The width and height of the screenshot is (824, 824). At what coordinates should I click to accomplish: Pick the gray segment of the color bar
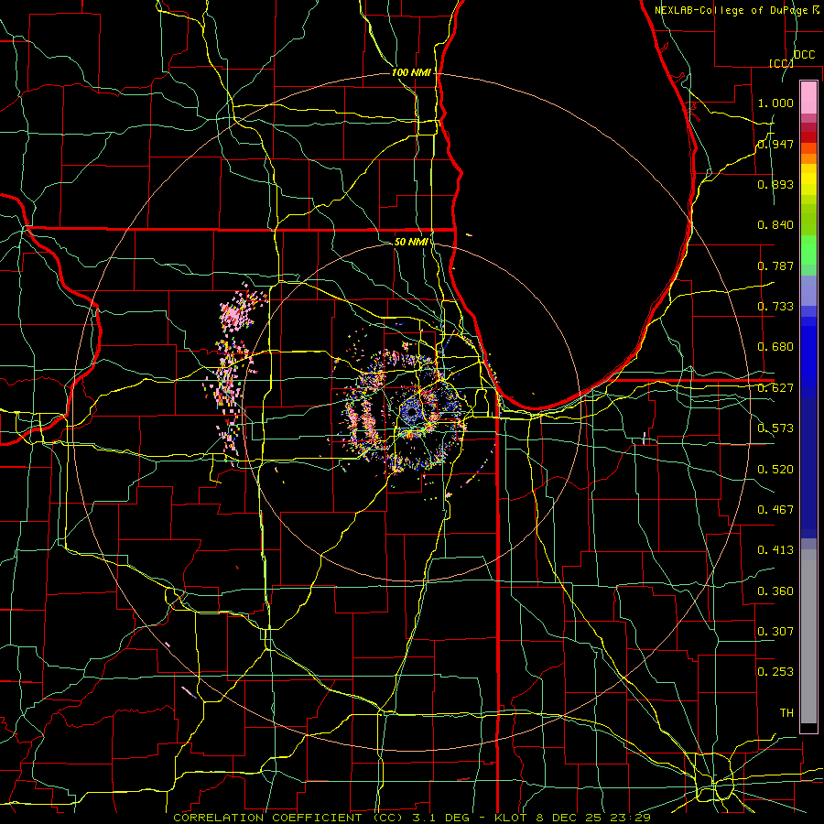point(808,636)
